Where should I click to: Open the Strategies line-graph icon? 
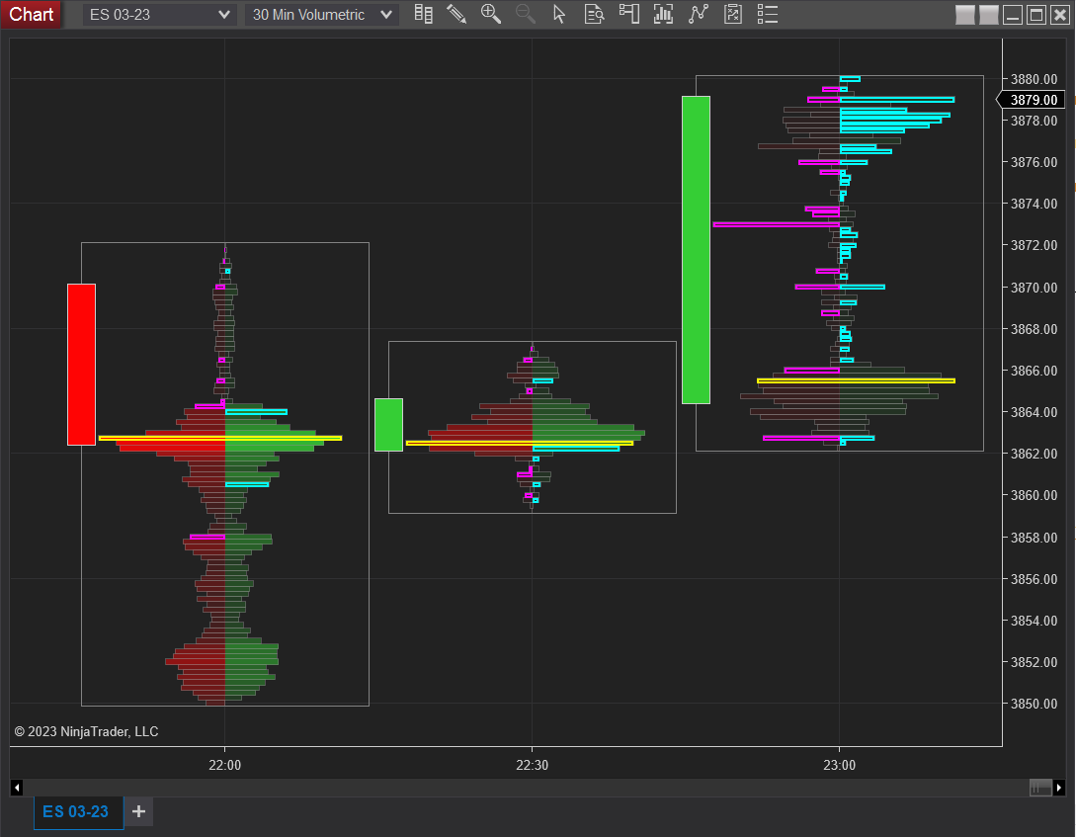click(x=698, y=14)
